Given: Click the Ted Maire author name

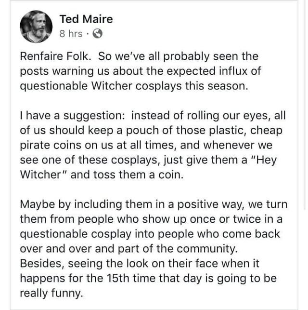Looking at the screenshot, I should tap(86, 19).
